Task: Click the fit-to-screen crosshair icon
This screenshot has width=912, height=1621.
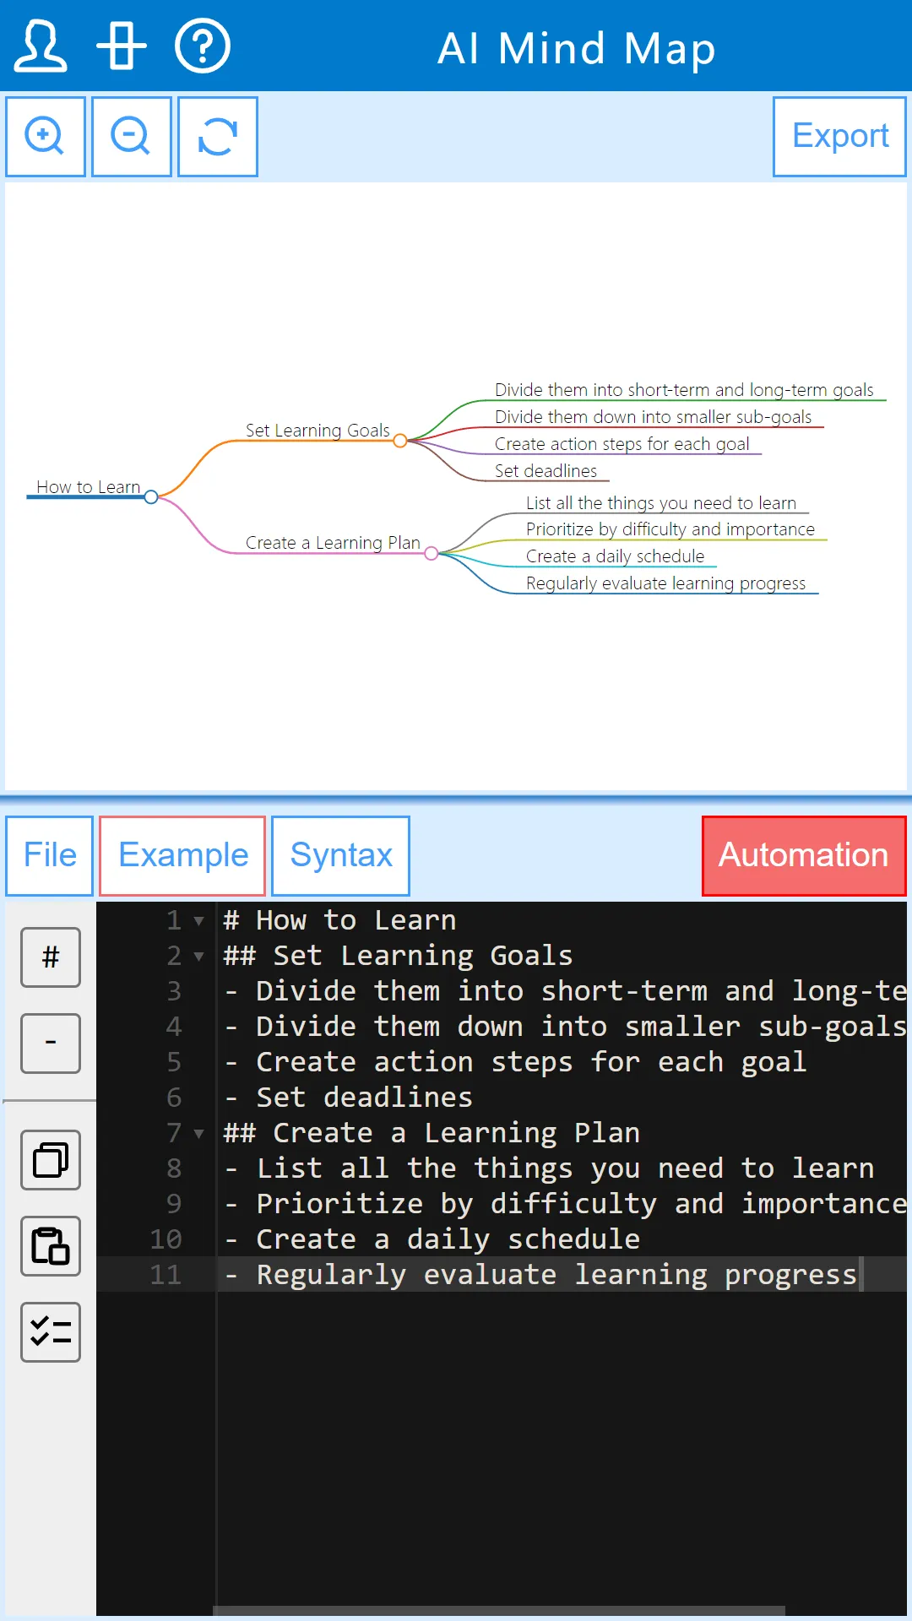Action: [x=122, y=46]
